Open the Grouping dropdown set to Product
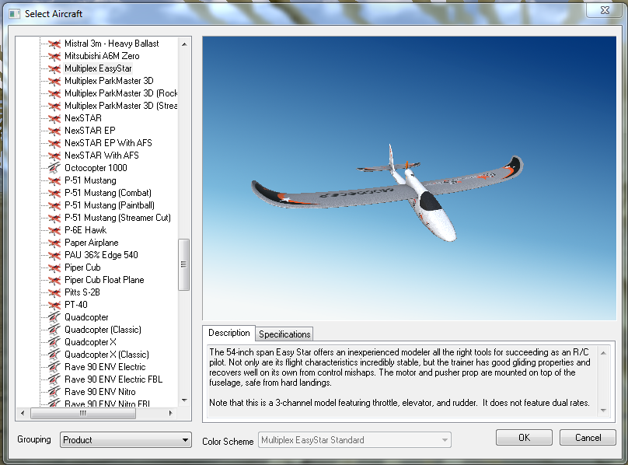628x465 pixels. pyautogui.click(x=126, y=440)
